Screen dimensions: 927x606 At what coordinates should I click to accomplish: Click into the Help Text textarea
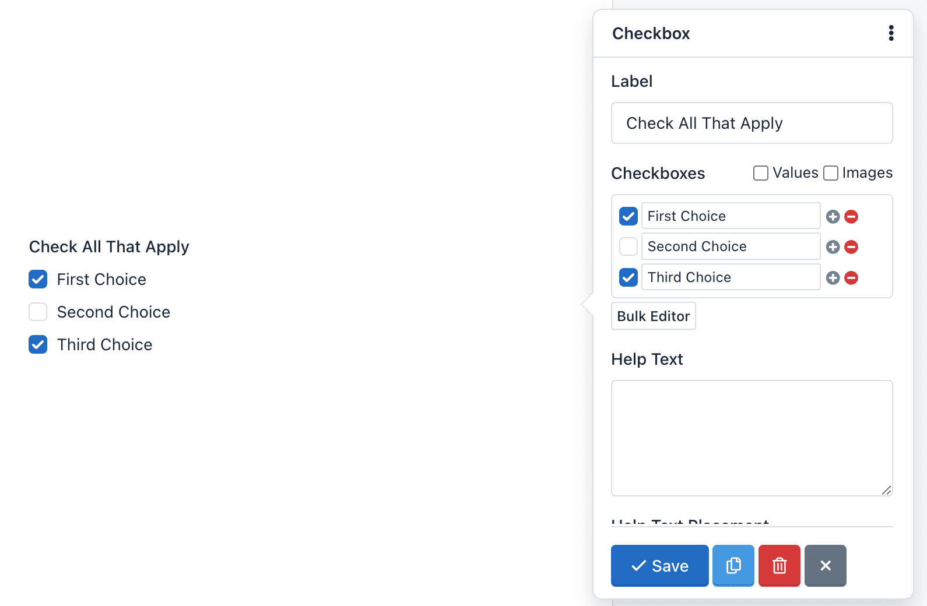click(752, 438)
